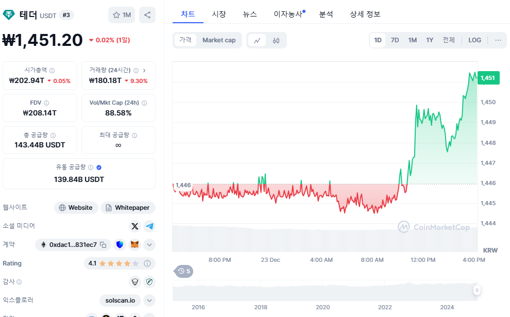Select the 1M time range
510x317 pixels.
[413, 40]
